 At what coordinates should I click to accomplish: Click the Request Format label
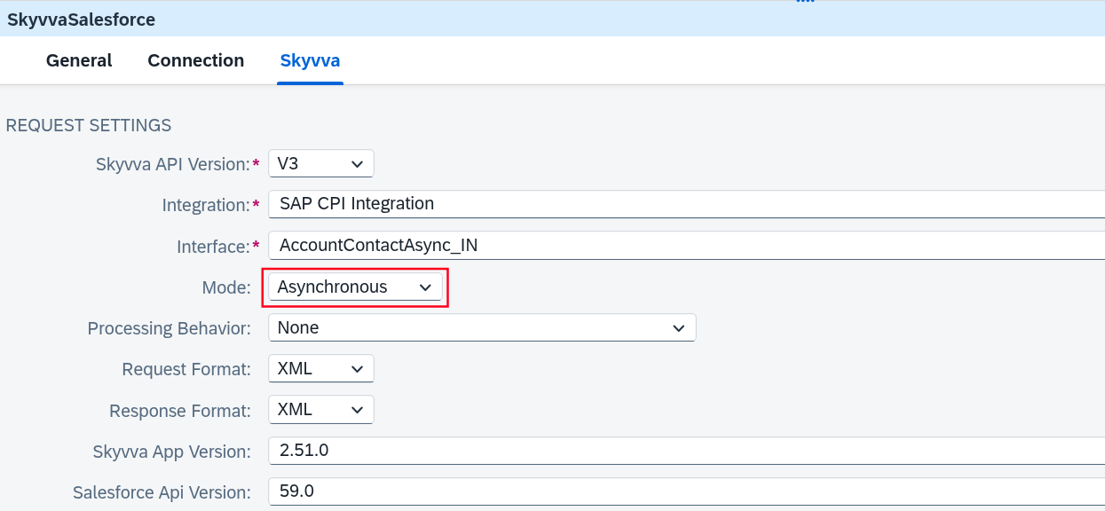click(x=187, y=369)
